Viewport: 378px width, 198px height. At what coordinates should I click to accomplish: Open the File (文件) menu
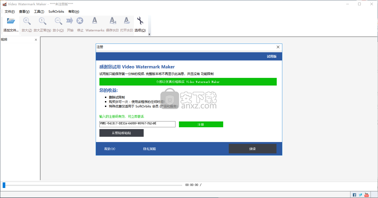[10, 12]
